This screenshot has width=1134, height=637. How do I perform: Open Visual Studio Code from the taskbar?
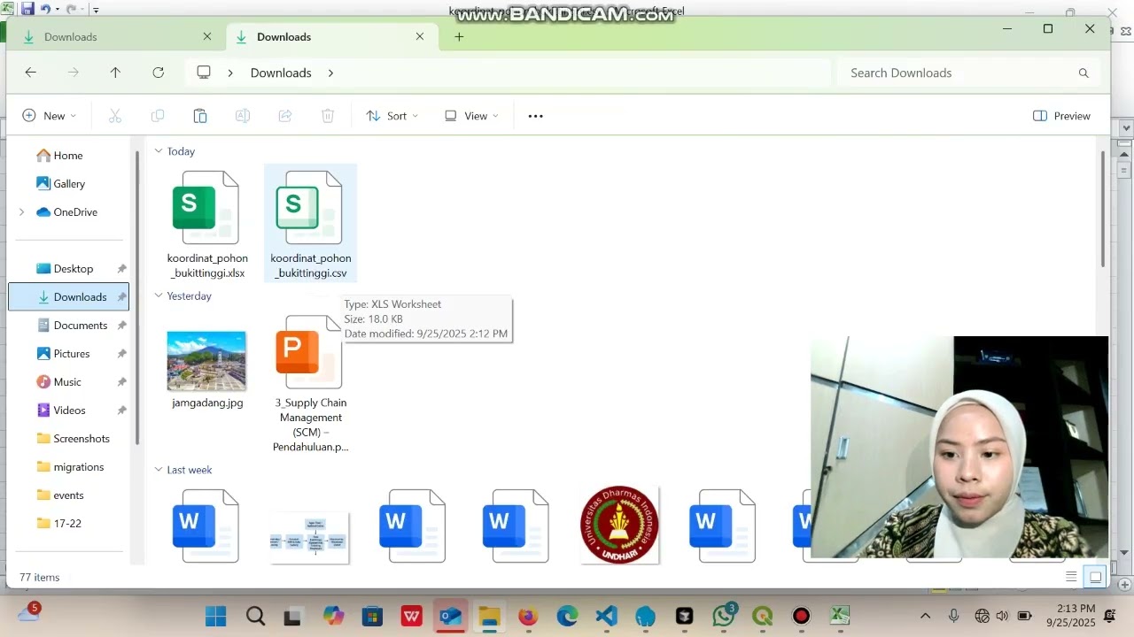click(606, 616)
